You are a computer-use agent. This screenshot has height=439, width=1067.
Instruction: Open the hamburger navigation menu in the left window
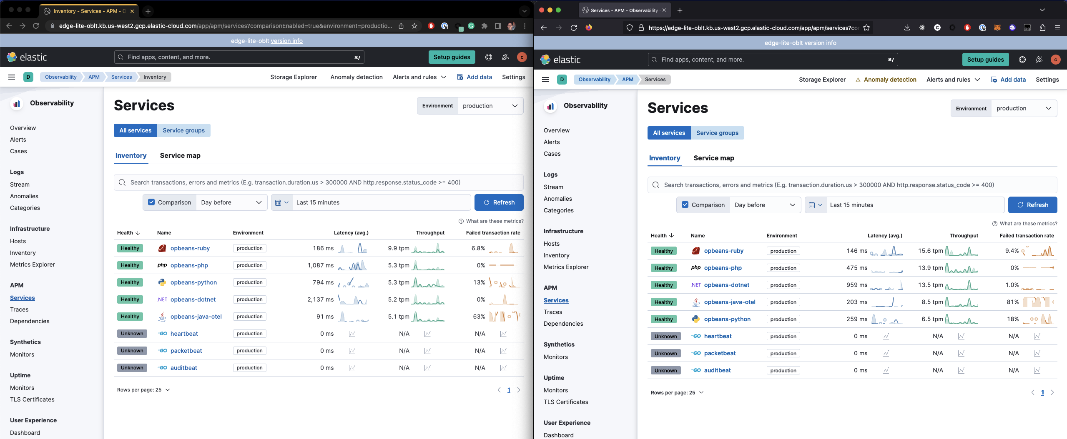pyautogui.click(x=12, y=77)
